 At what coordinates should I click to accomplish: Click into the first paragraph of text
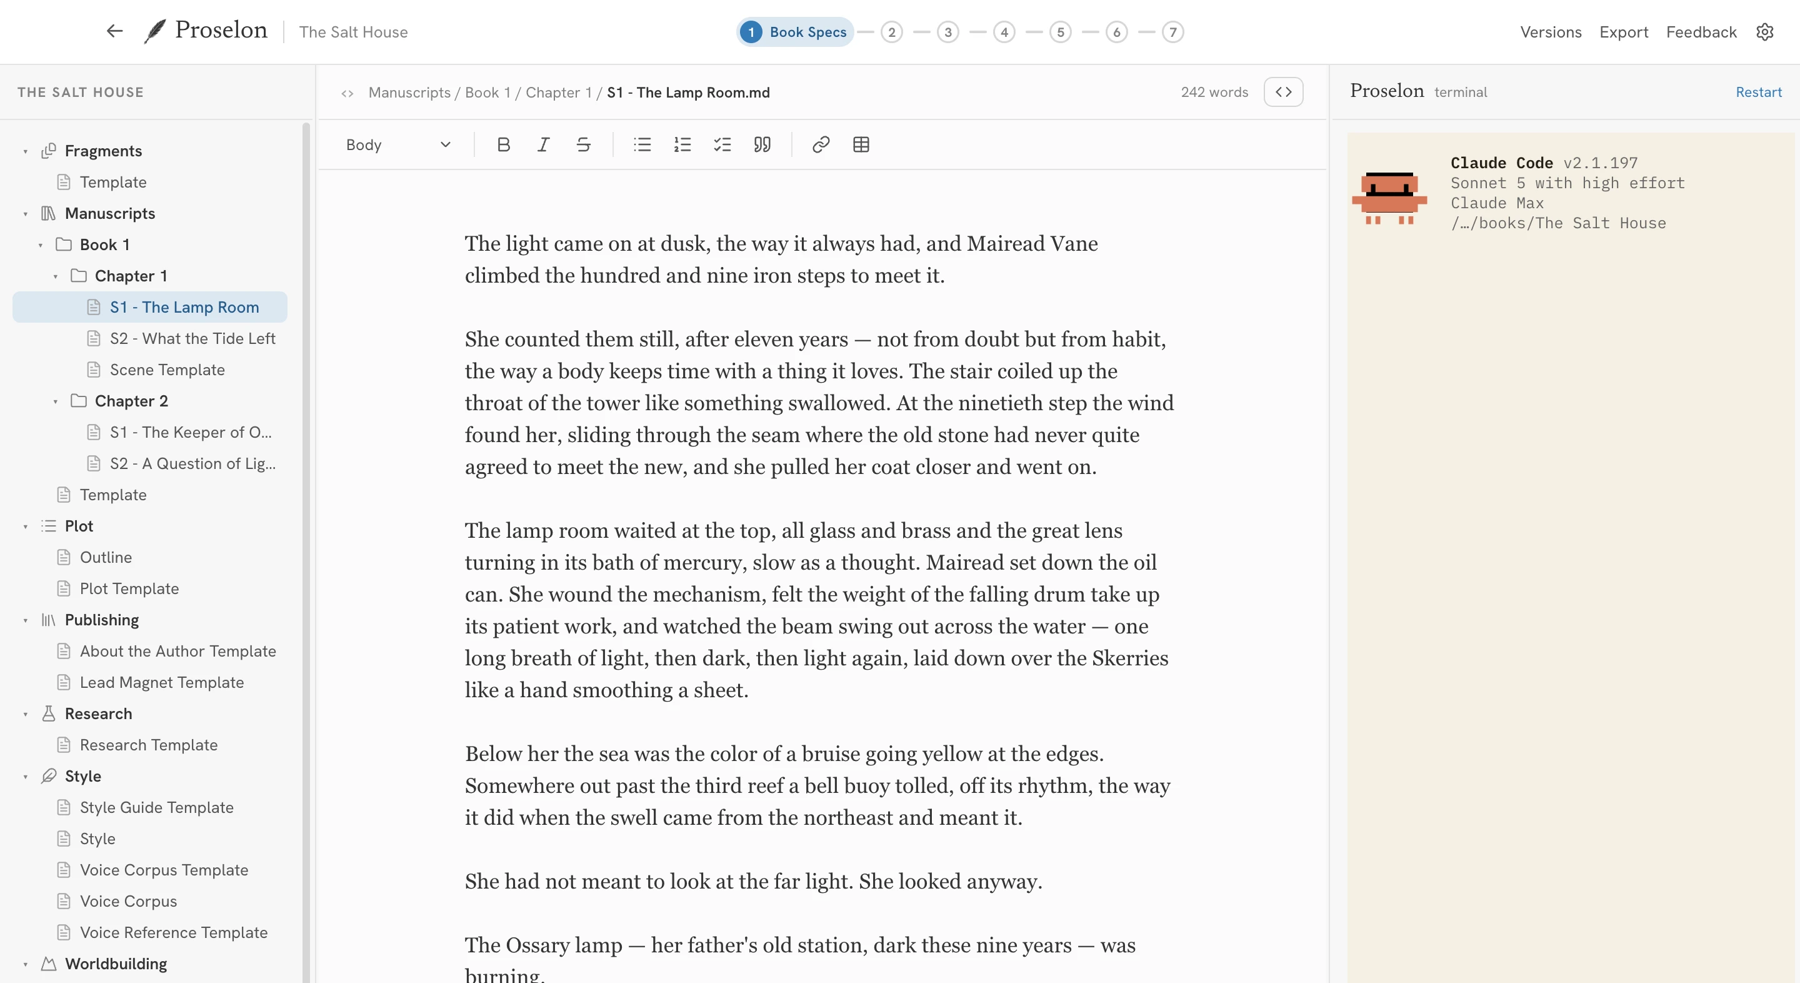click(781, 260)
